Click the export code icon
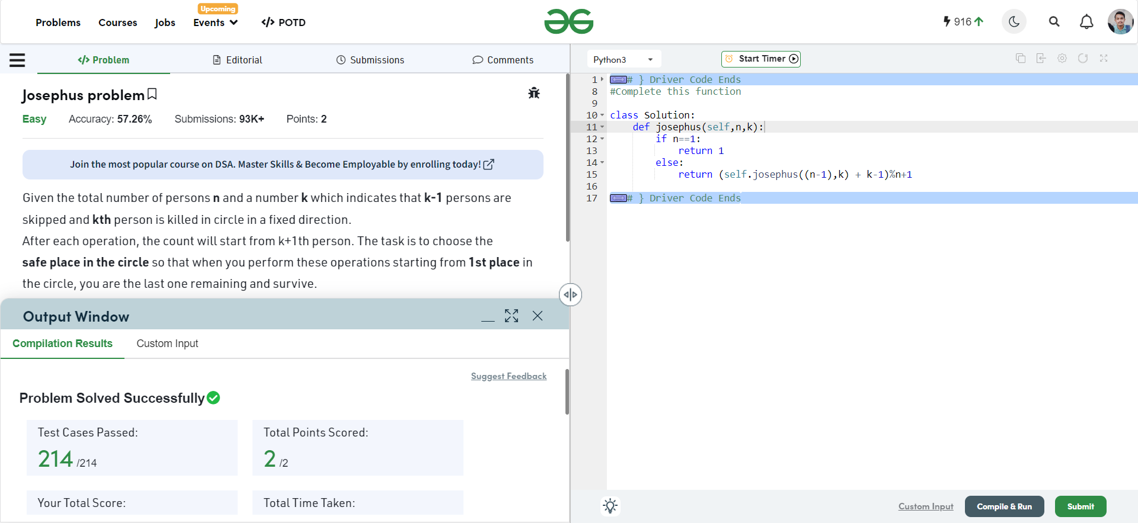Viewport: 1138px width, 523px height. coord(1041,58)
